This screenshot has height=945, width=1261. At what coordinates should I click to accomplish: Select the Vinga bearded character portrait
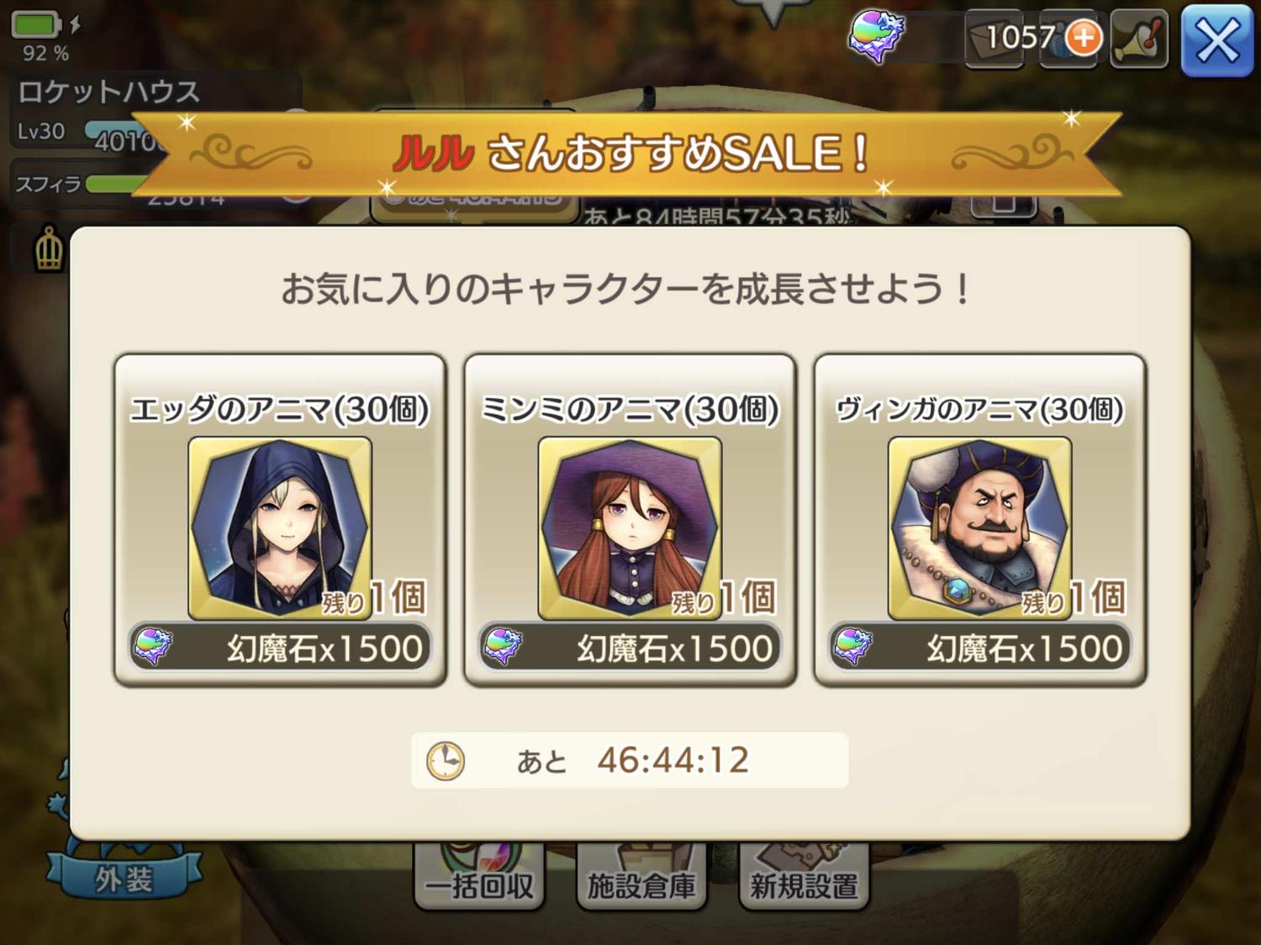(x=979, y=528)
